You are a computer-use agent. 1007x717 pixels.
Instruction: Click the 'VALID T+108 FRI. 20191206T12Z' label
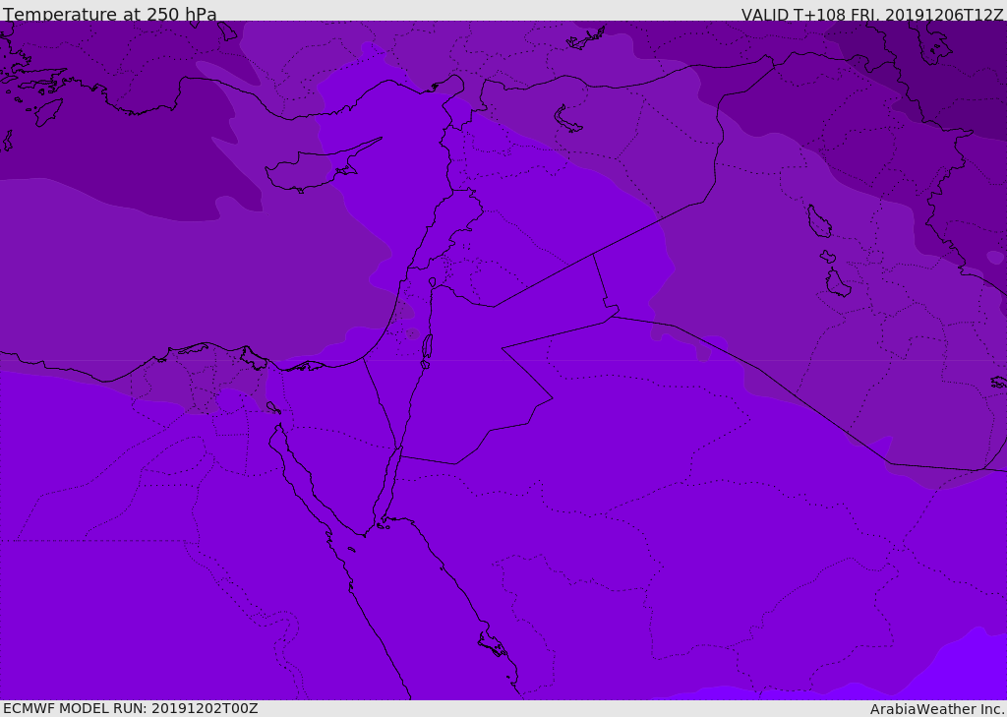point(872,14)
